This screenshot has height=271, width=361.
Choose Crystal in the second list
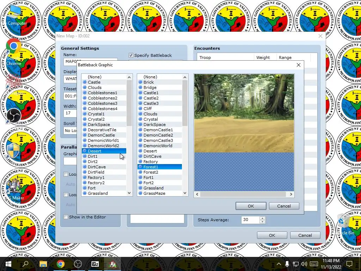[160, 119]
